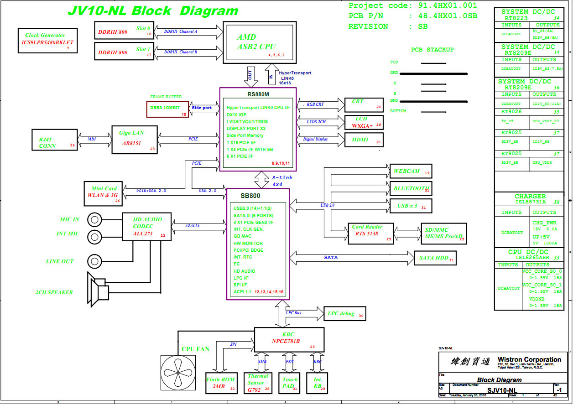Select the LPC Bus label
This screenshot has width=573, height=405.
point(293,313)
